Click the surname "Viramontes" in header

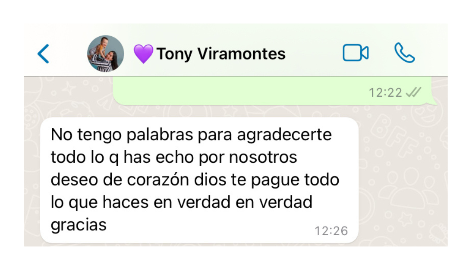(241, 54)
